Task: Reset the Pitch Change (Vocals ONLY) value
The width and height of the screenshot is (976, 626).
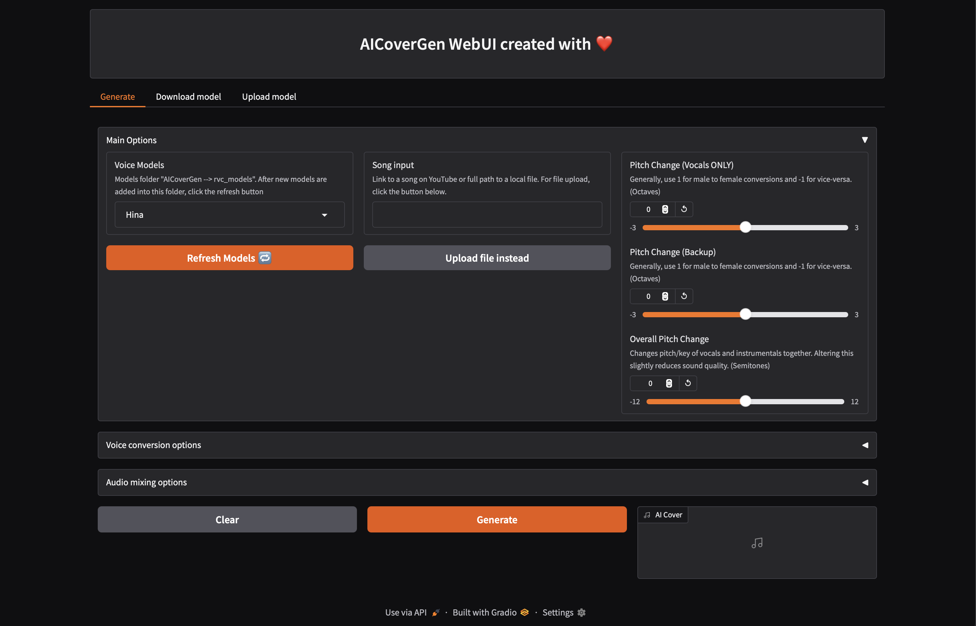Action: coord(684,209)
